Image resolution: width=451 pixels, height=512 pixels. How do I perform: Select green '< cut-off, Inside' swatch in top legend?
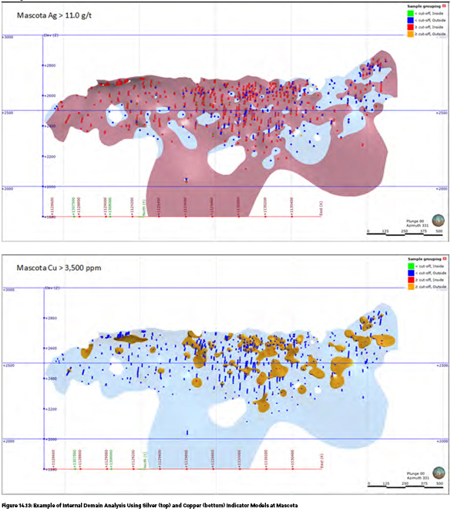pyautogui.click(x=410, y=13)
